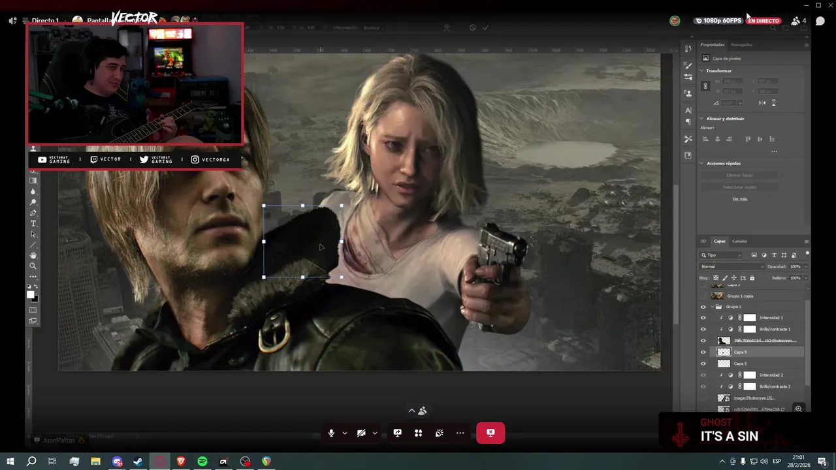
Task: Click the Seleccionar sujeto button
Action: (x=739, y=187)
